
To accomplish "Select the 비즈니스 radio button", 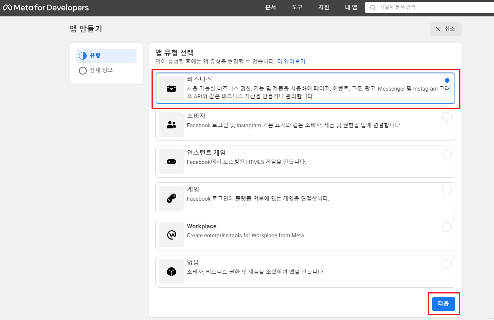I will (447, 80).
